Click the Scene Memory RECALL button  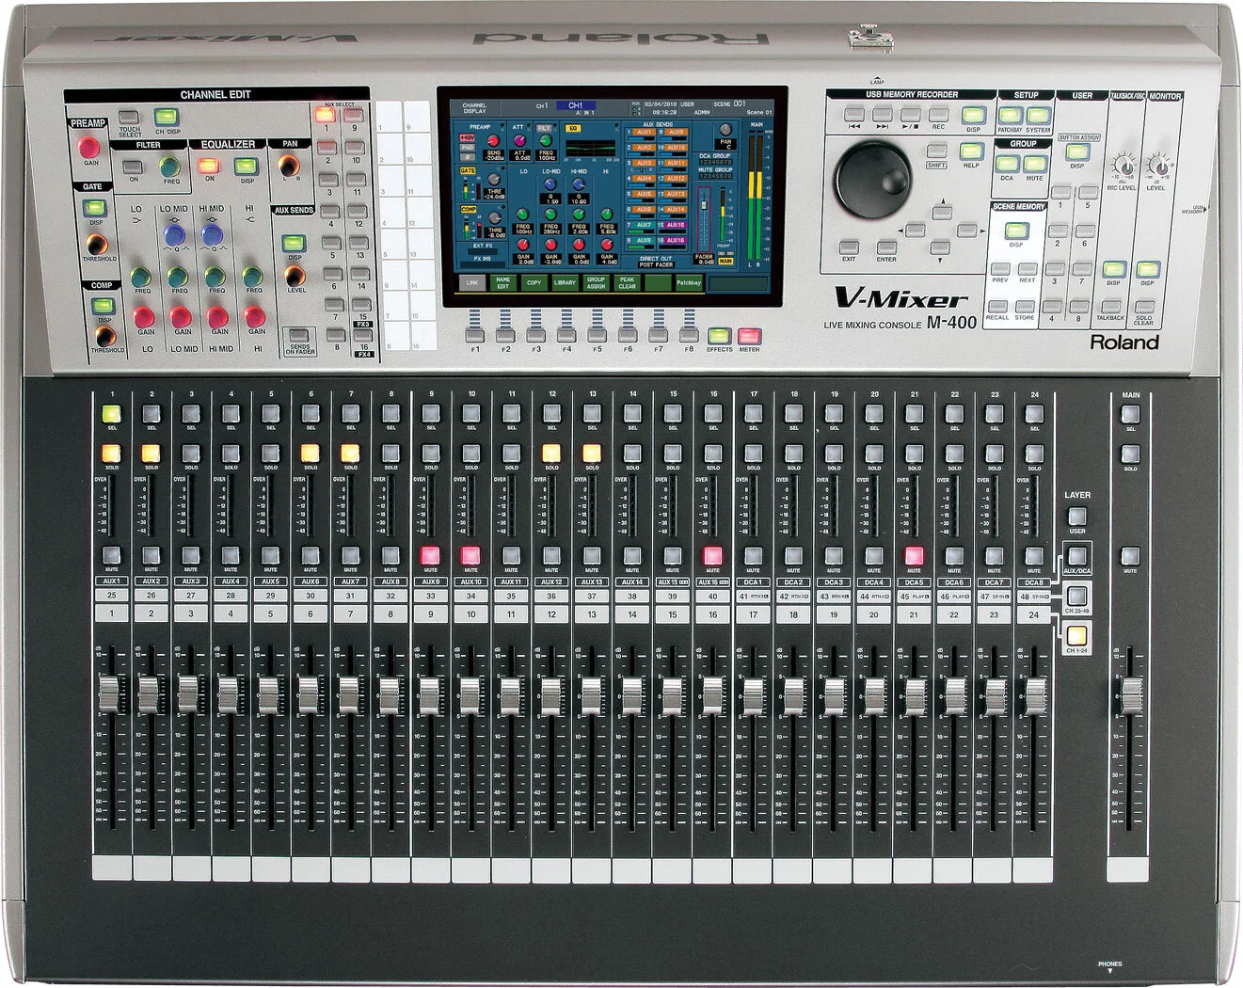(x=999, y=307)
